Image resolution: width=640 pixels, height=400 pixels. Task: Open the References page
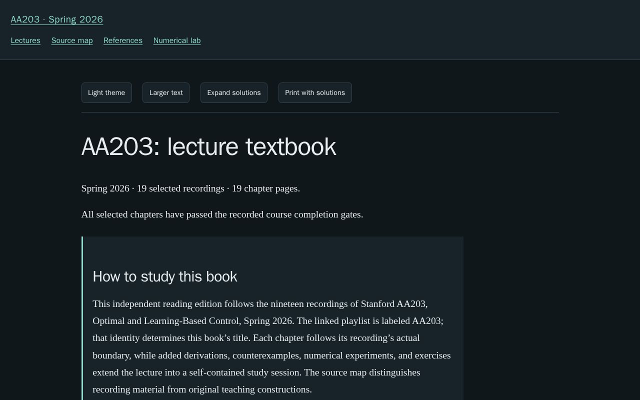pyautogui.click(x=123, y=40)
